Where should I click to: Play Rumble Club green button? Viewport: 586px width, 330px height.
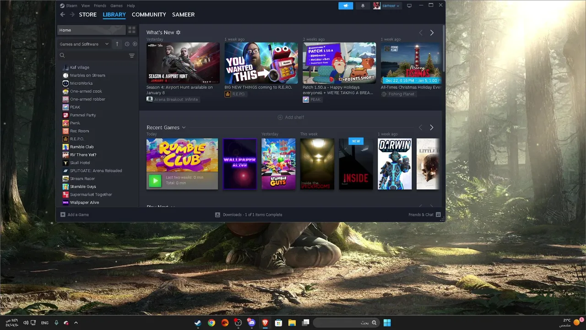pos(155,181)
